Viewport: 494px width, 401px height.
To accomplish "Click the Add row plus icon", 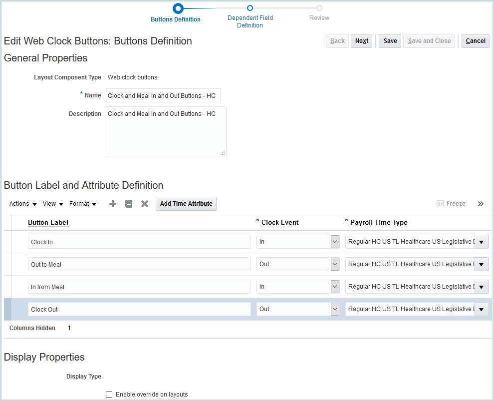I will point(112,204).
